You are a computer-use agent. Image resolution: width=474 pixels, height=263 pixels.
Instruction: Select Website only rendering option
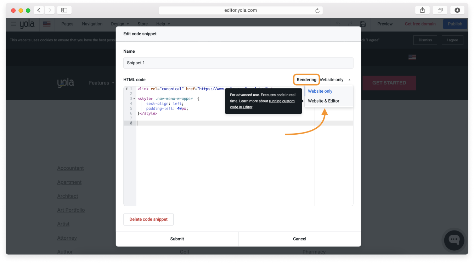320,91
